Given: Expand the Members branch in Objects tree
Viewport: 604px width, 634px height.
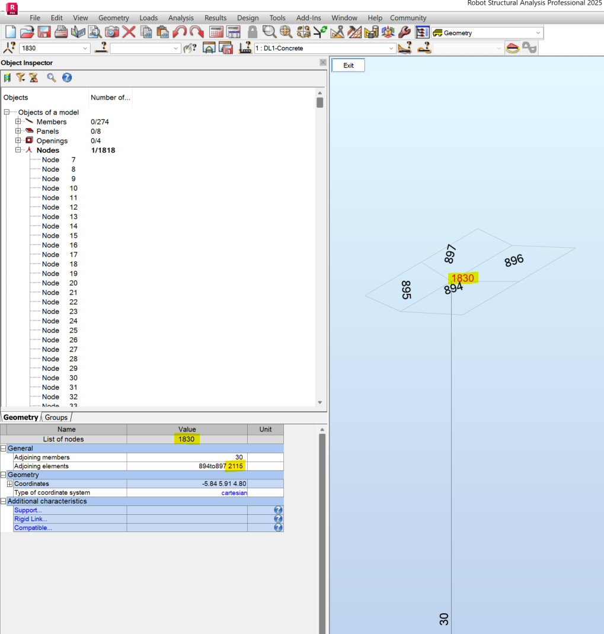Looking at the screenshot, I should click(18, 121).
